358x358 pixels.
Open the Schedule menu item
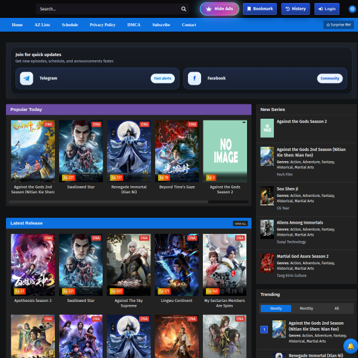click(x=70, y=24)
